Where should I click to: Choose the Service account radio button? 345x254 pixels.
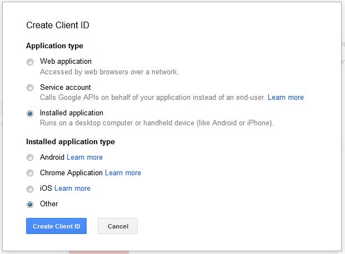tap(30, 88)
